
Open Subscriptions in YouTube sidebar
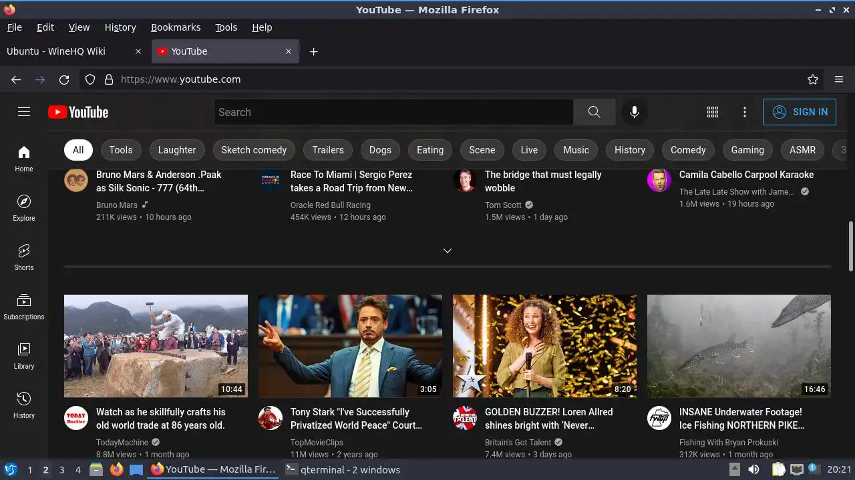[x=24, y=307]
